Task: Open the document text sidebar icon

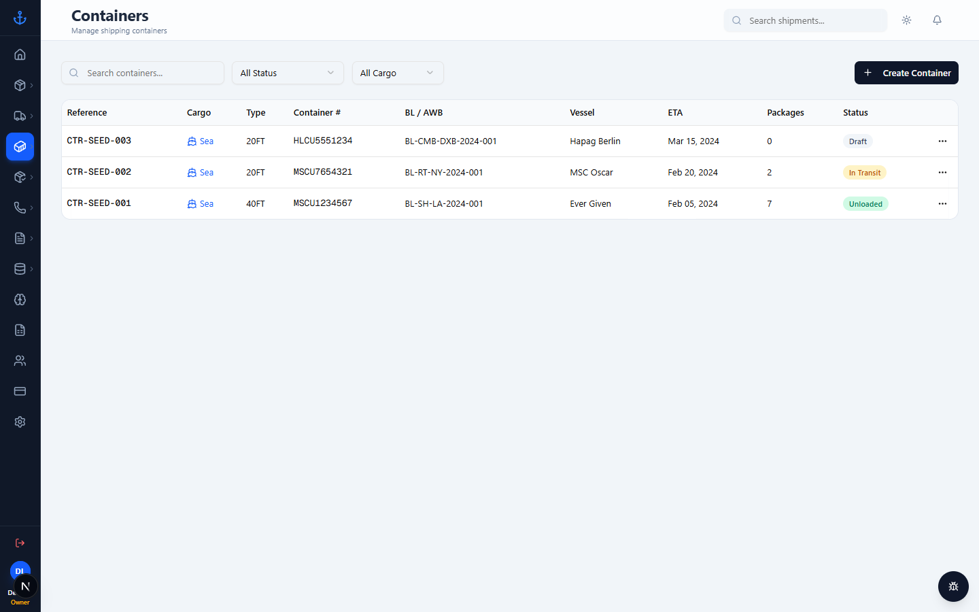Action: click(20, 238)
